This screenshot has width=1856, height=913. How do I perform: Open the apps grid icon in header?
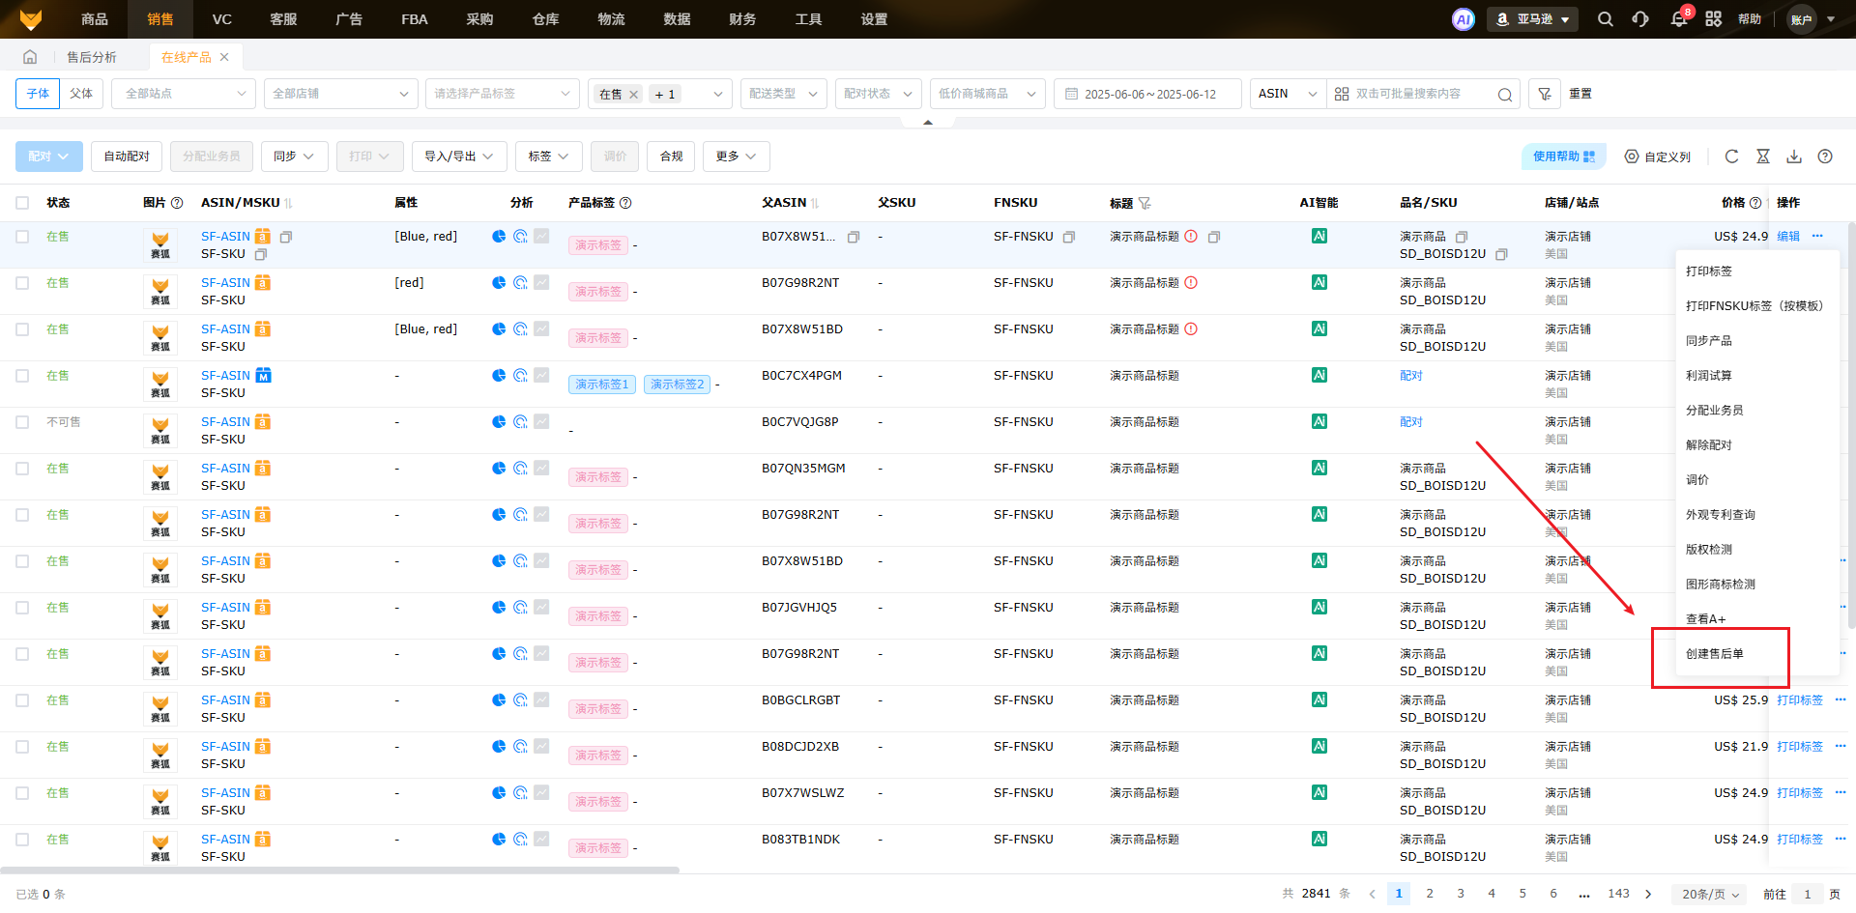tap(1713, 19)
